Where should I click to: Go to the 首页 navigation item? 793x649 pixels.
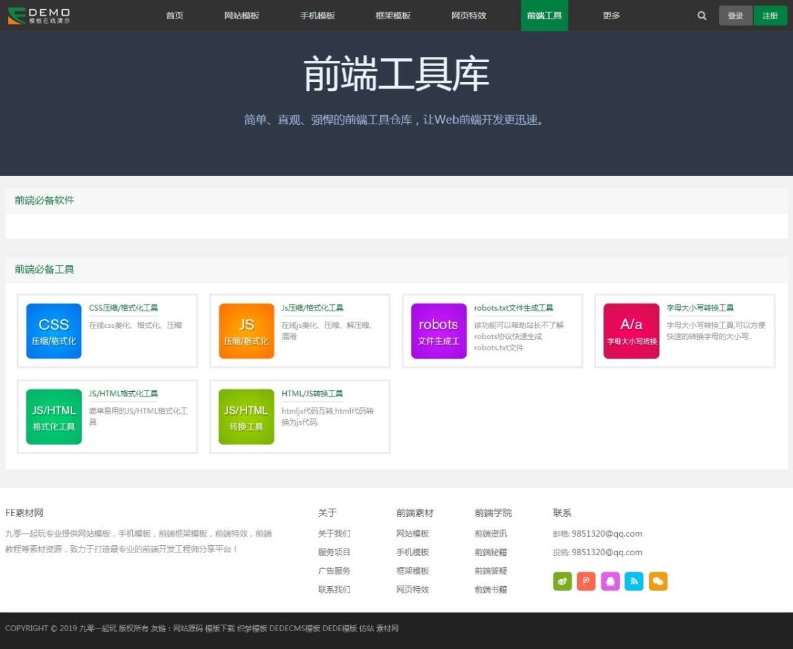click(x=175, y=16)
